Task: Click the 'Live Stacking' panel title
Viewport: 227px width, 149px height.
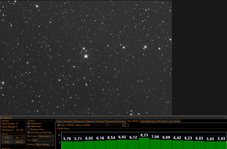Action: (6, 118)
